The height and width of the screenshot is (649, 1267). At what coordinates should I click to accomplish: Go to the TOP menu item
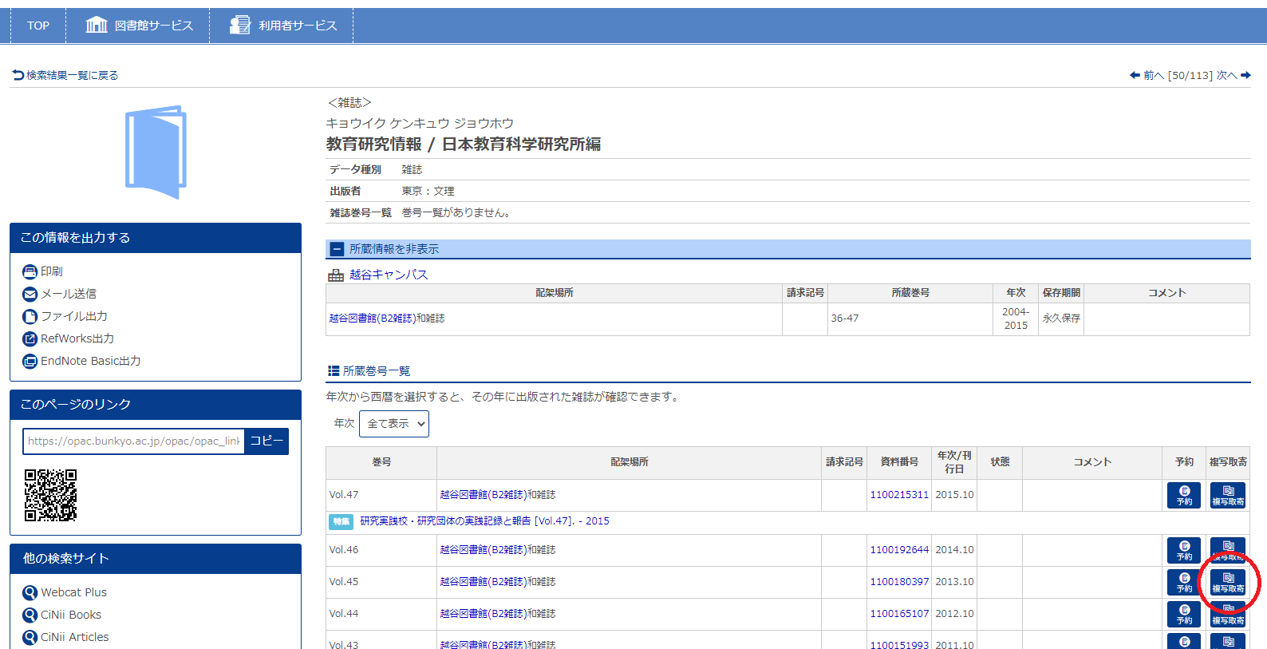coord(38,26)
